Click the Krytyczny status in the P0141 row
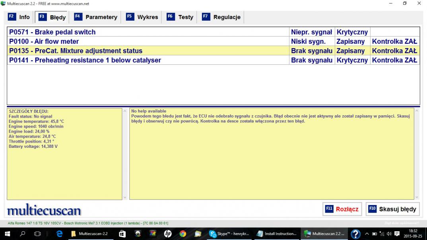 [352, 60]
